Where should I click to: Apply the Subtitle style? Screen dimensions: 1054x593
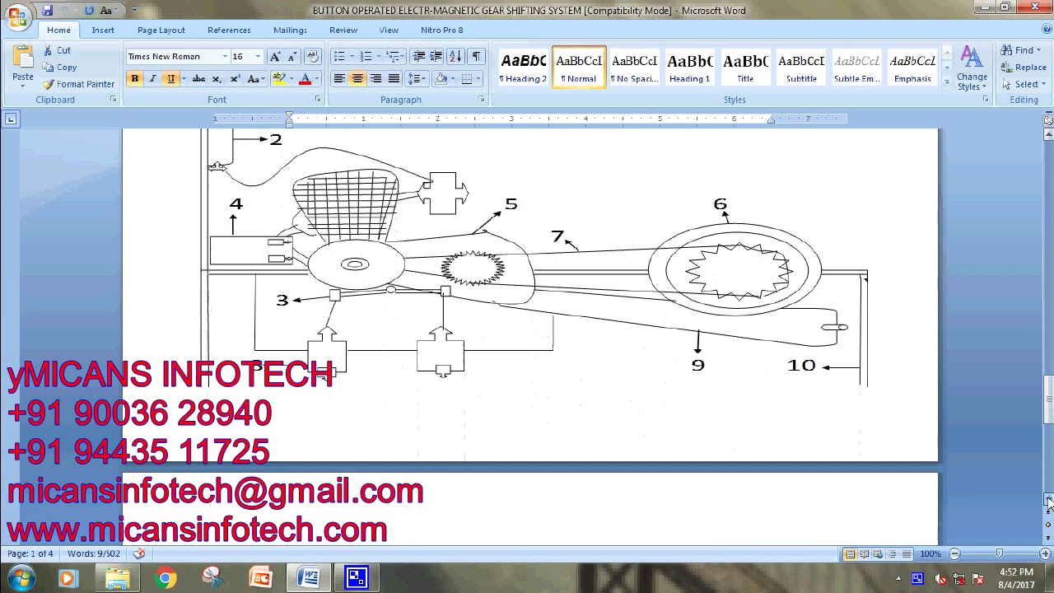pos(801,68)
